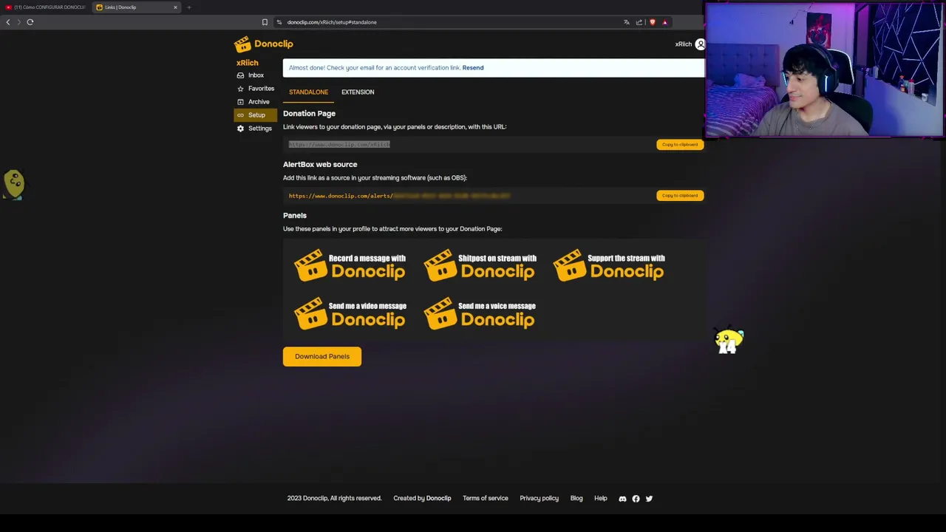The width and height of the screenshot is (946, 532).
Task: Open Settings gear item in the sidebar
Action: click(x=256, y=129)
